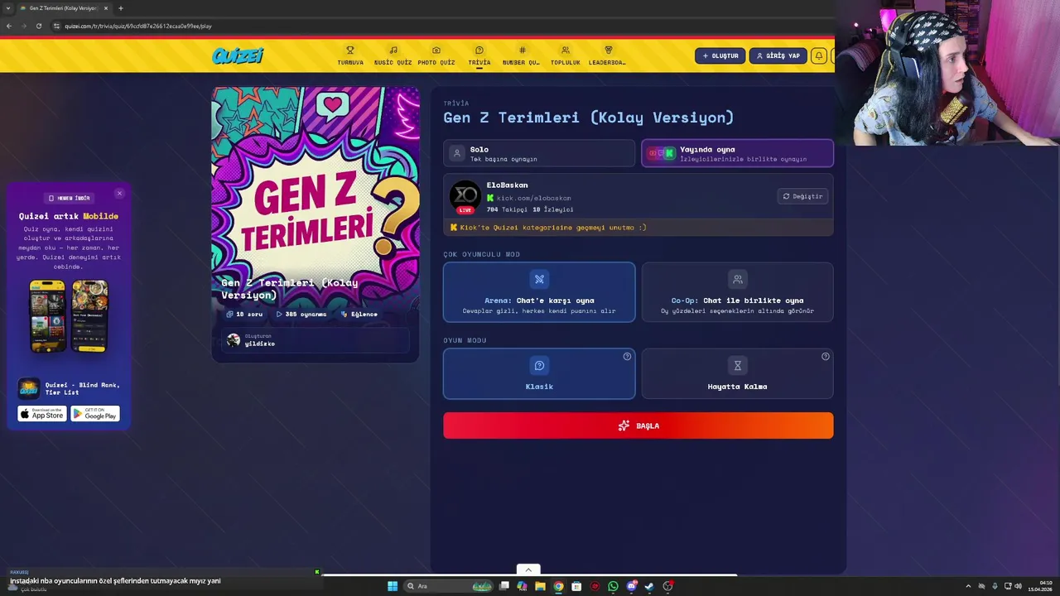Show help for Klasik mode
The height and width of the screenshot is (596, 1060).
627,357
